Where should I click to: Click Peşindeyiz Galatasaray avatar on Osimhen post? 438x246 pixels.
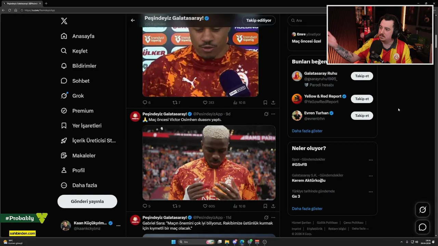[135, 117]
